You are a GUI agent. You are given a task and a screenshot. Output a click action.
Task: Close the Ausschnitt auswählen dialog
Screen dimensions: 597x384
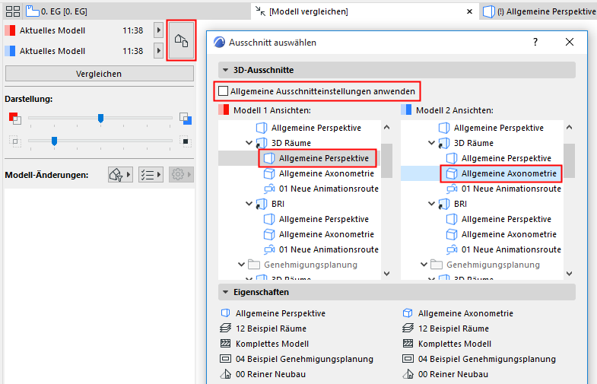[x=570, y=42]
